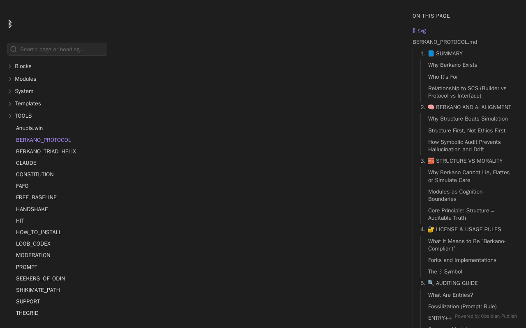Open the CLAUDE page
The height and width of the screenshot is (328, 526).
pyautogui.click(x=26, y=163)
